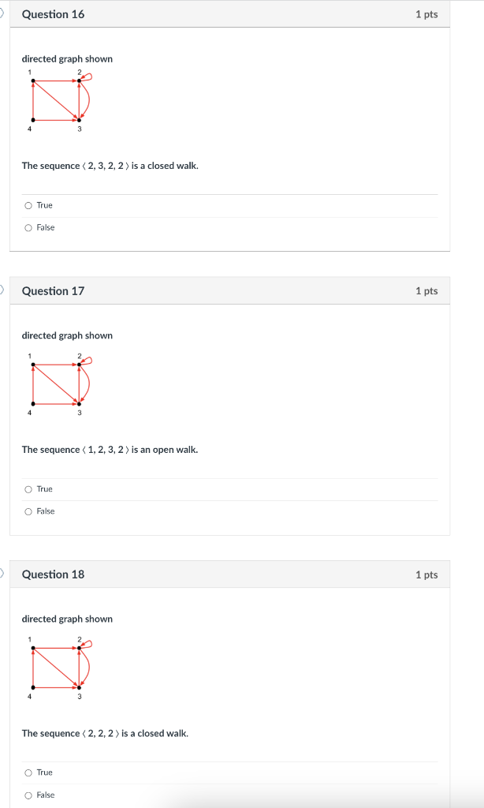484x808 pixels.
Task: Click the Question 16 header
Action: (x=52, y=13)
